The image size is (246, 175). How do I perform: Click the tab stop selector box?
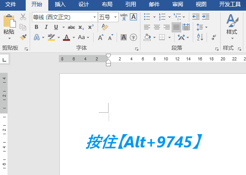coord(4,59)
